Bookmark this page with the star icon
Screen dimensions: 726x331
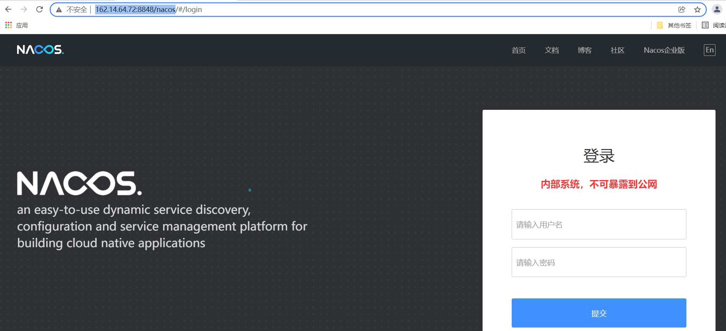click(697, 10)
